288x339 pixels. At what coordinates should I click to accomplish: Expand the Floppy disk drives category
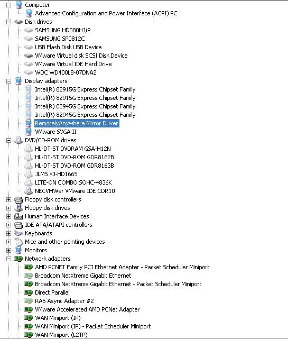(x=8, y=208)
